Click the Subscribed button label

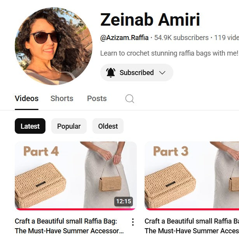coord(136,73)
